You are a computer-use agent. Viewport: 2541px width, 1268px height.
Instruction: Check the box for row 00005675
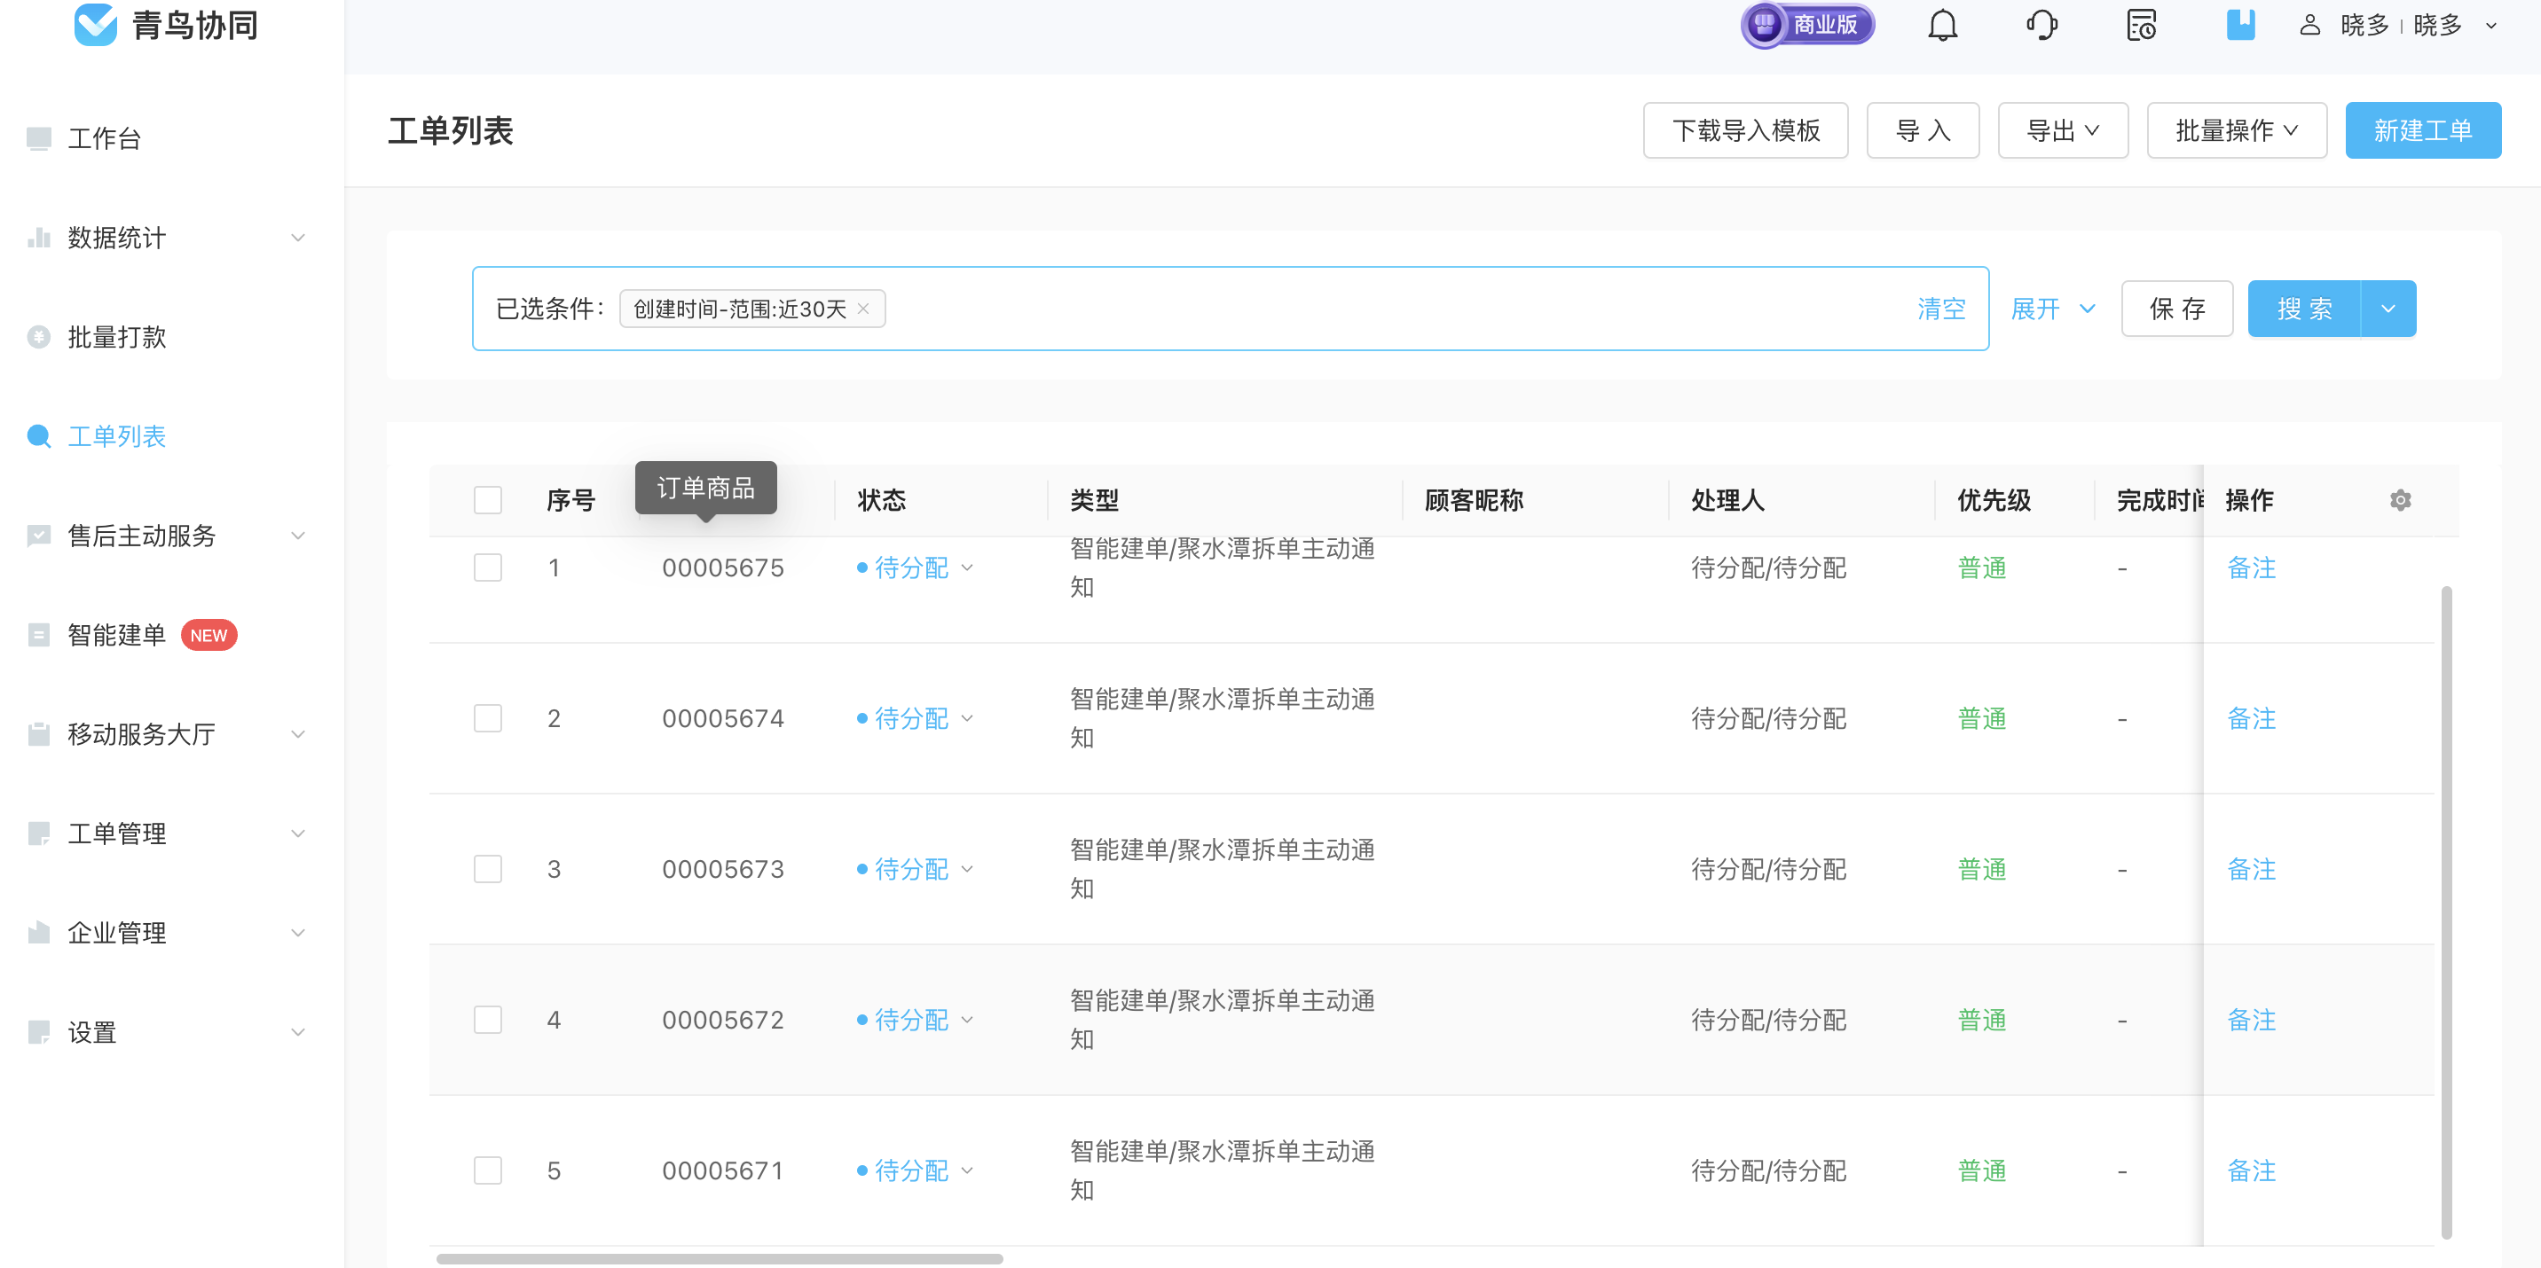487,567
